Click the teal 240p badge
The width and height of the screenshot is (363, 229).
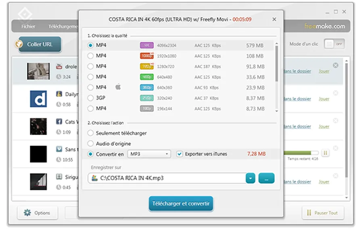(x=147, y=98)
